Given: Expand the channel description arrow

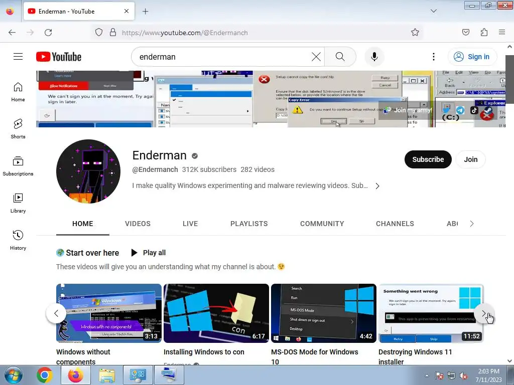Looking at the screenshot, I should tap(377, 186).
